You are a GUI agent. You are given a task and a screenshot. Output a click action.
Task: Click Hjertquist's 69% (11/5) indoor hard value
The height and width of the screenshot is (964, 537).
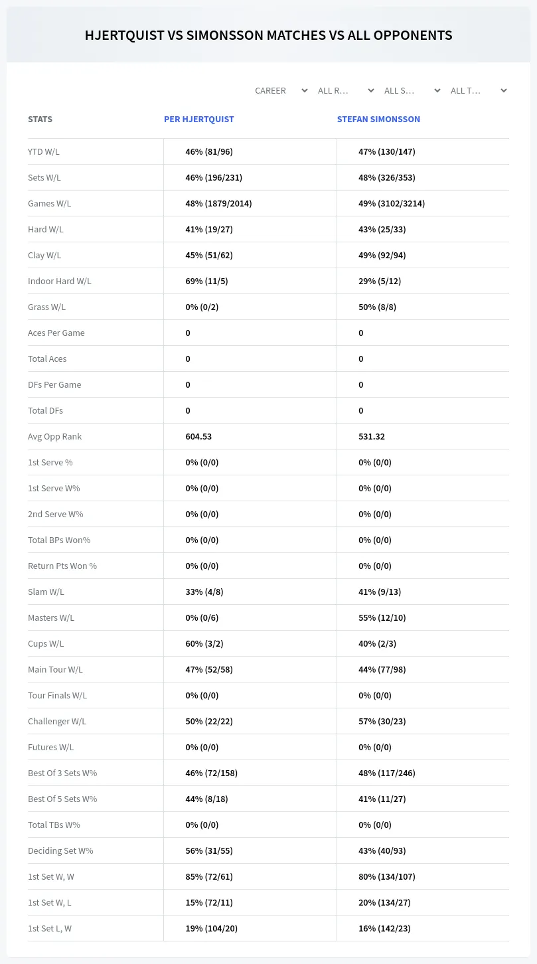pyautogui.click(x=206, y=281)
